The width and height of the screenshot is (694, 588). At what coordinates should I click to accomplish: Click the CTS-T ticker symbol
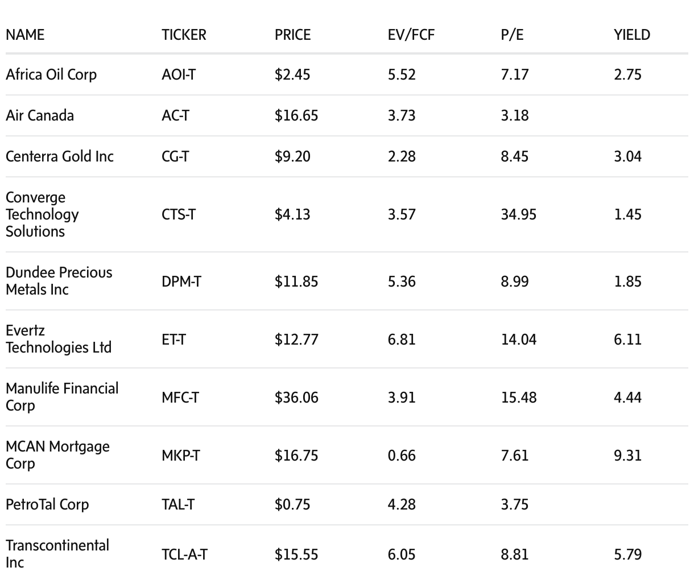coord(179,214)
